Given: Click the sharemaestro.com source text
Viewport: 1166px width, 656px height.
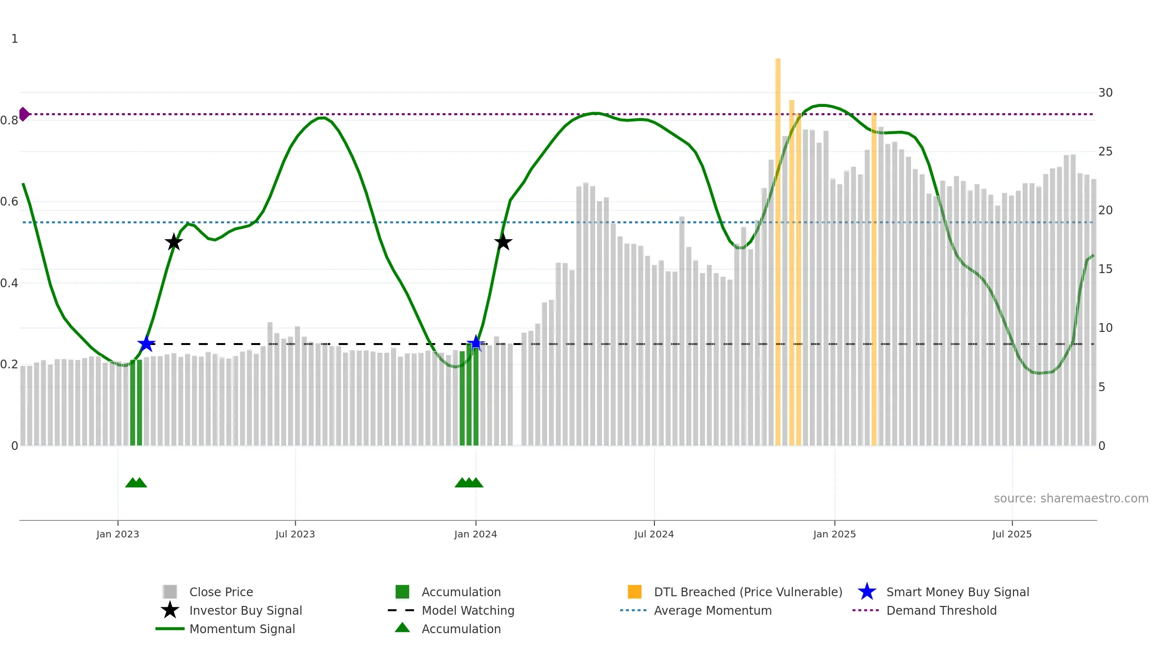Looking at the screenshot, I should pos(1071,499).
